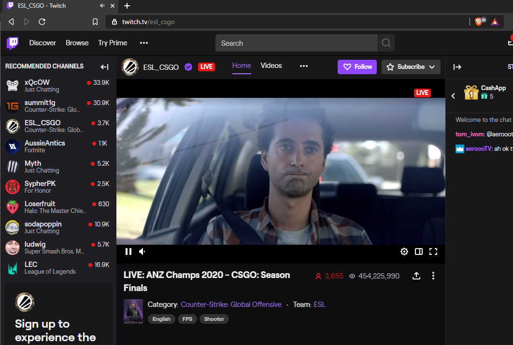Open the stream options vertical dots menu
The height and width of the screenshot is (345, 513).
[433, 276]
